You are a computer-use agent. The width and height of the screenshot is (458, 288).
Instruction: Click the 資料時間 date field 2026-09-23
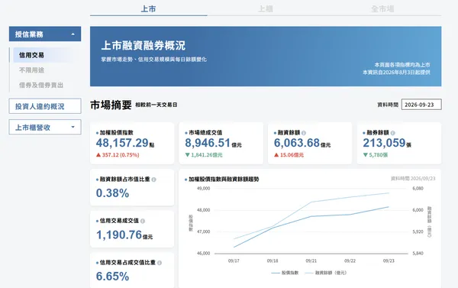pyautogui.click(x=421, y=105)
